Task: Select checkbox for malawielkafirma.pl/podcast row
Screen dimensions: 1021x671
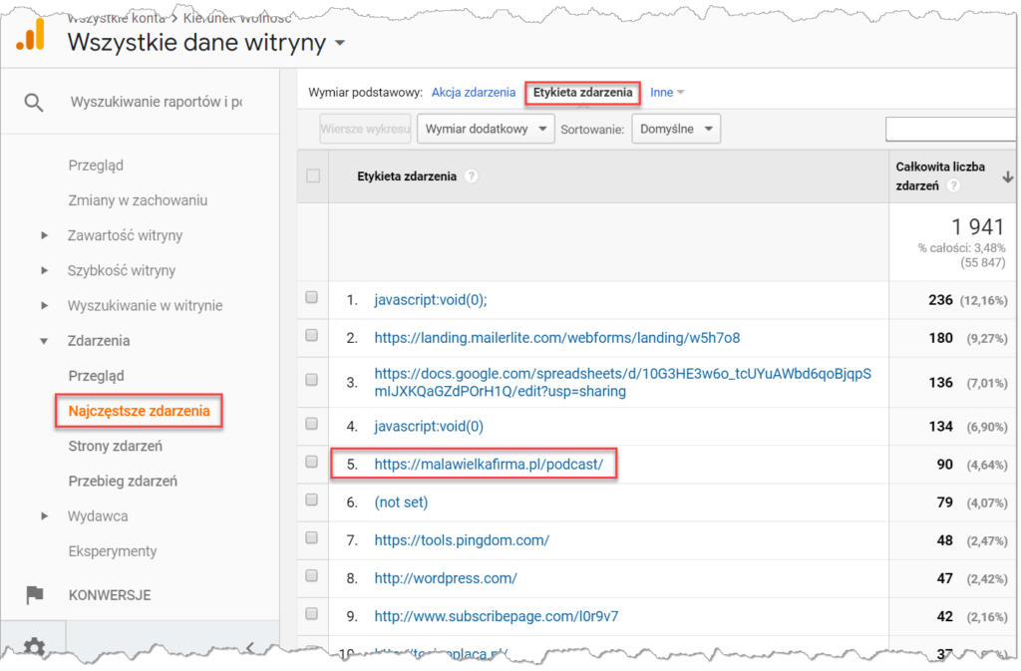Action: [313, 463]
